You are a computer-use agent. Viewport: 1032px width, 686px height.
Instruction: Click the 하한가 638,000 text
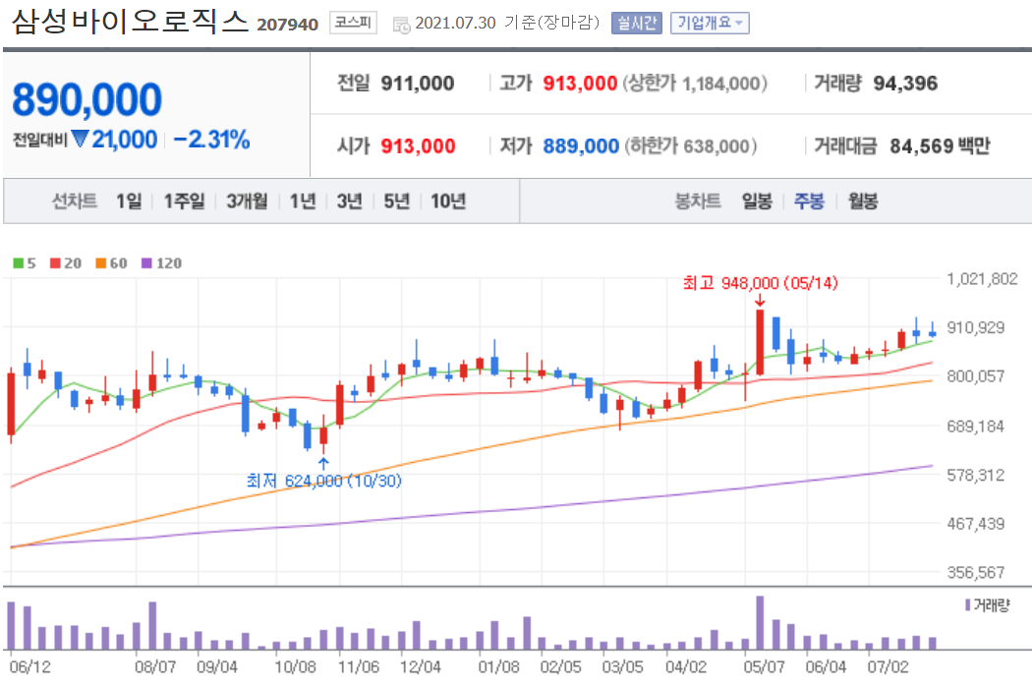pyautogui.click(x=690, y=145)
